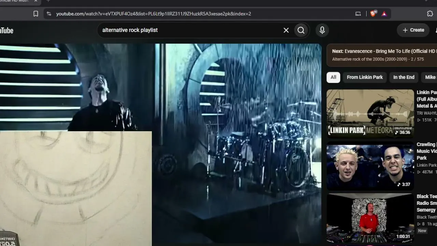The width and height of the screenshot is (437, 246).
Task: Open the Brave Rewards triangle icon
Action: [x=384, y=14]
